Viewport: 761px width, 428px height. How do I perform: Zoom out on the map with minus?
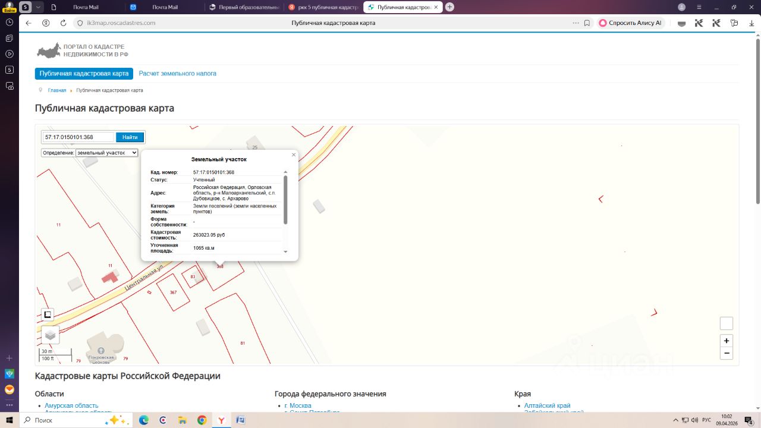point(726,353)
